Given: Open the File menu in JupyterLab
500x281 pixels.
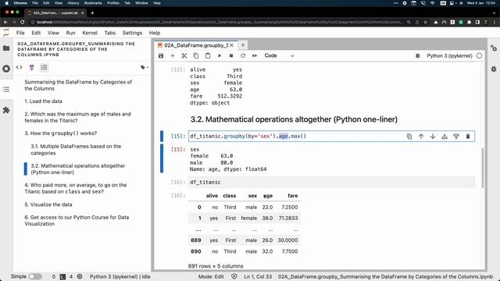Looking at the screenshot, I should 20,33.
